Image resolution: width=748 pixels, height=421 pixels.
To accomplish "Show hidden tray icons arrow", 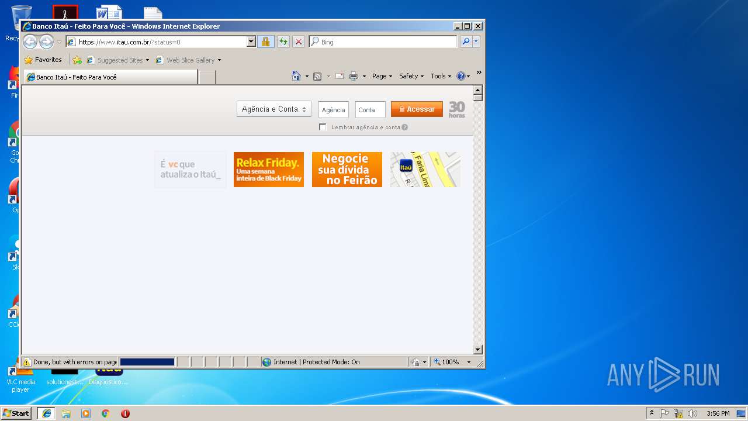I will [x=652, y=413].
